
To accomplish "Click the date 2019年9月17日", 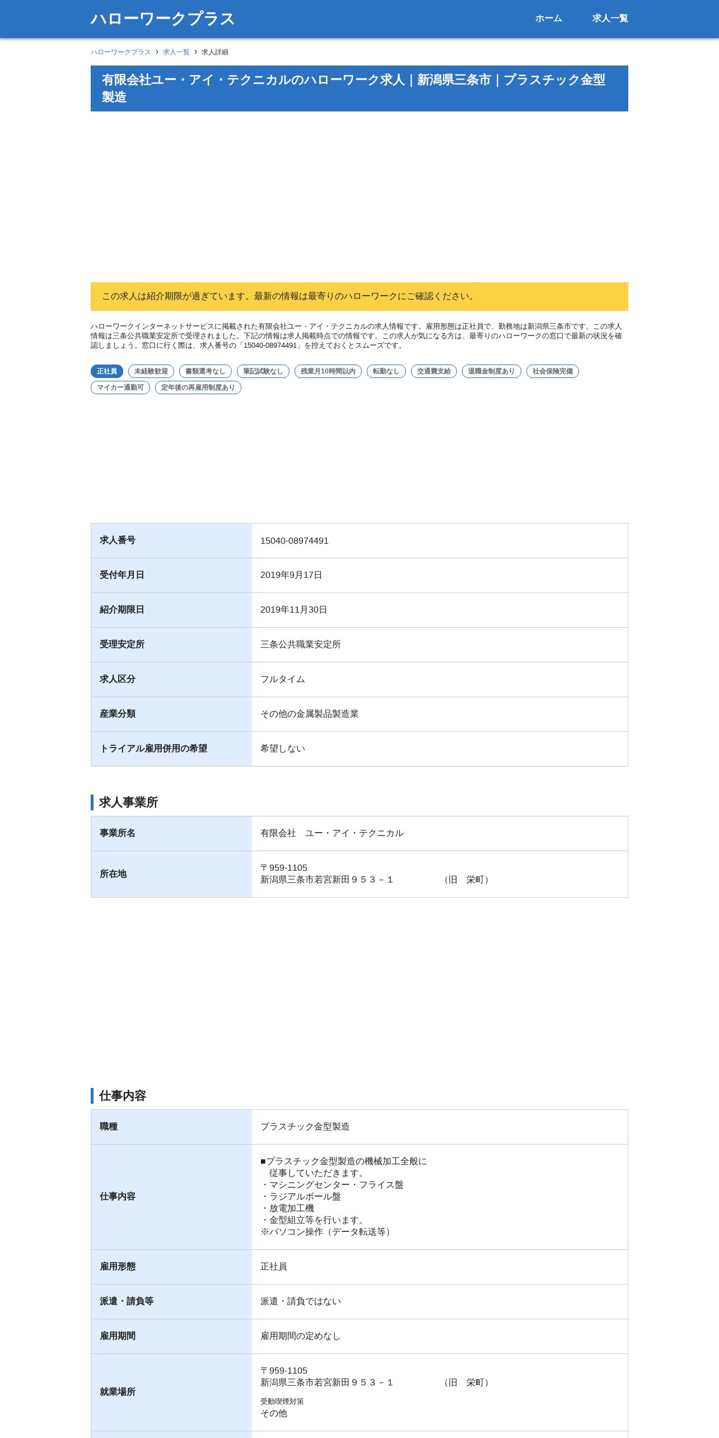I will pos(291,576).
